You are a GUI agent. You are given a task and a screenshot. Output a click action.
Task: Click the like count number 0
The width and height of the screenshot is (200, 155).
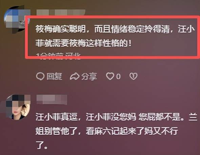pos(118,76)
